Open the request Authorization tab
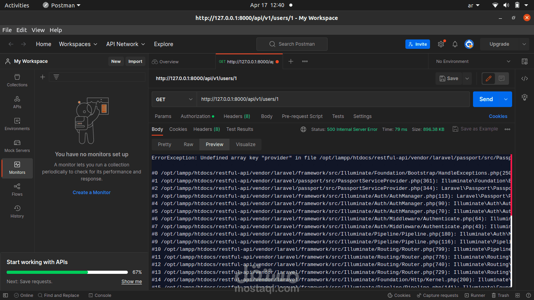This screenshot has width=534, height=300. click(x=197, y=116)
